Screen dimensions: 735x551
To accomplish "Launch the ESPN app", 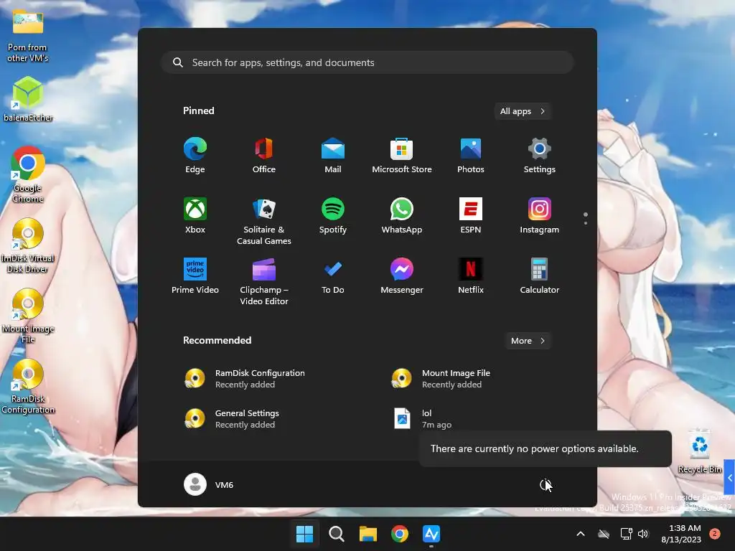I will pos(471,215).
